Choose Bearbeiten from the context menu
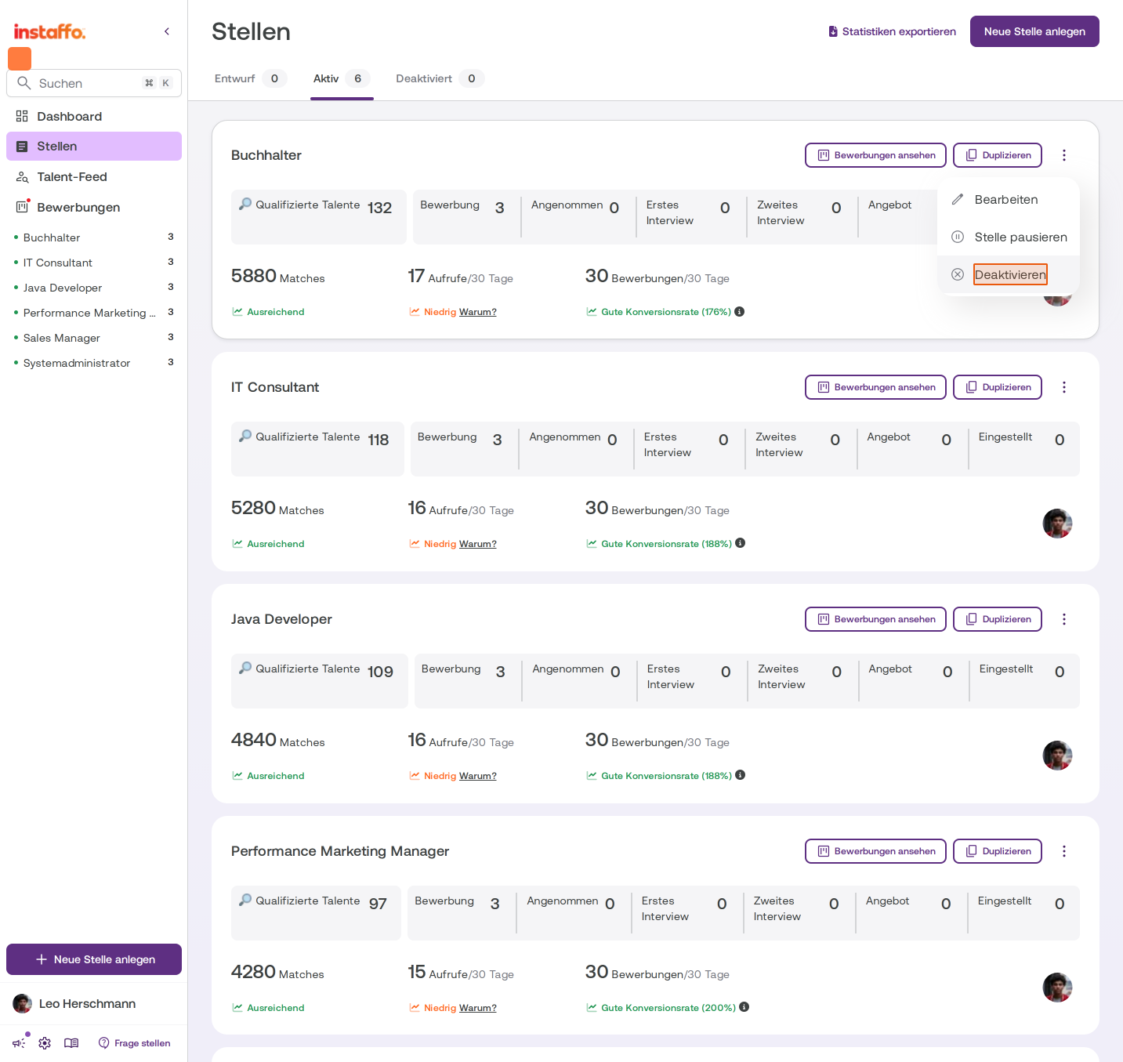Viewport: 1123px width, 1062px height. point(1009,199)
